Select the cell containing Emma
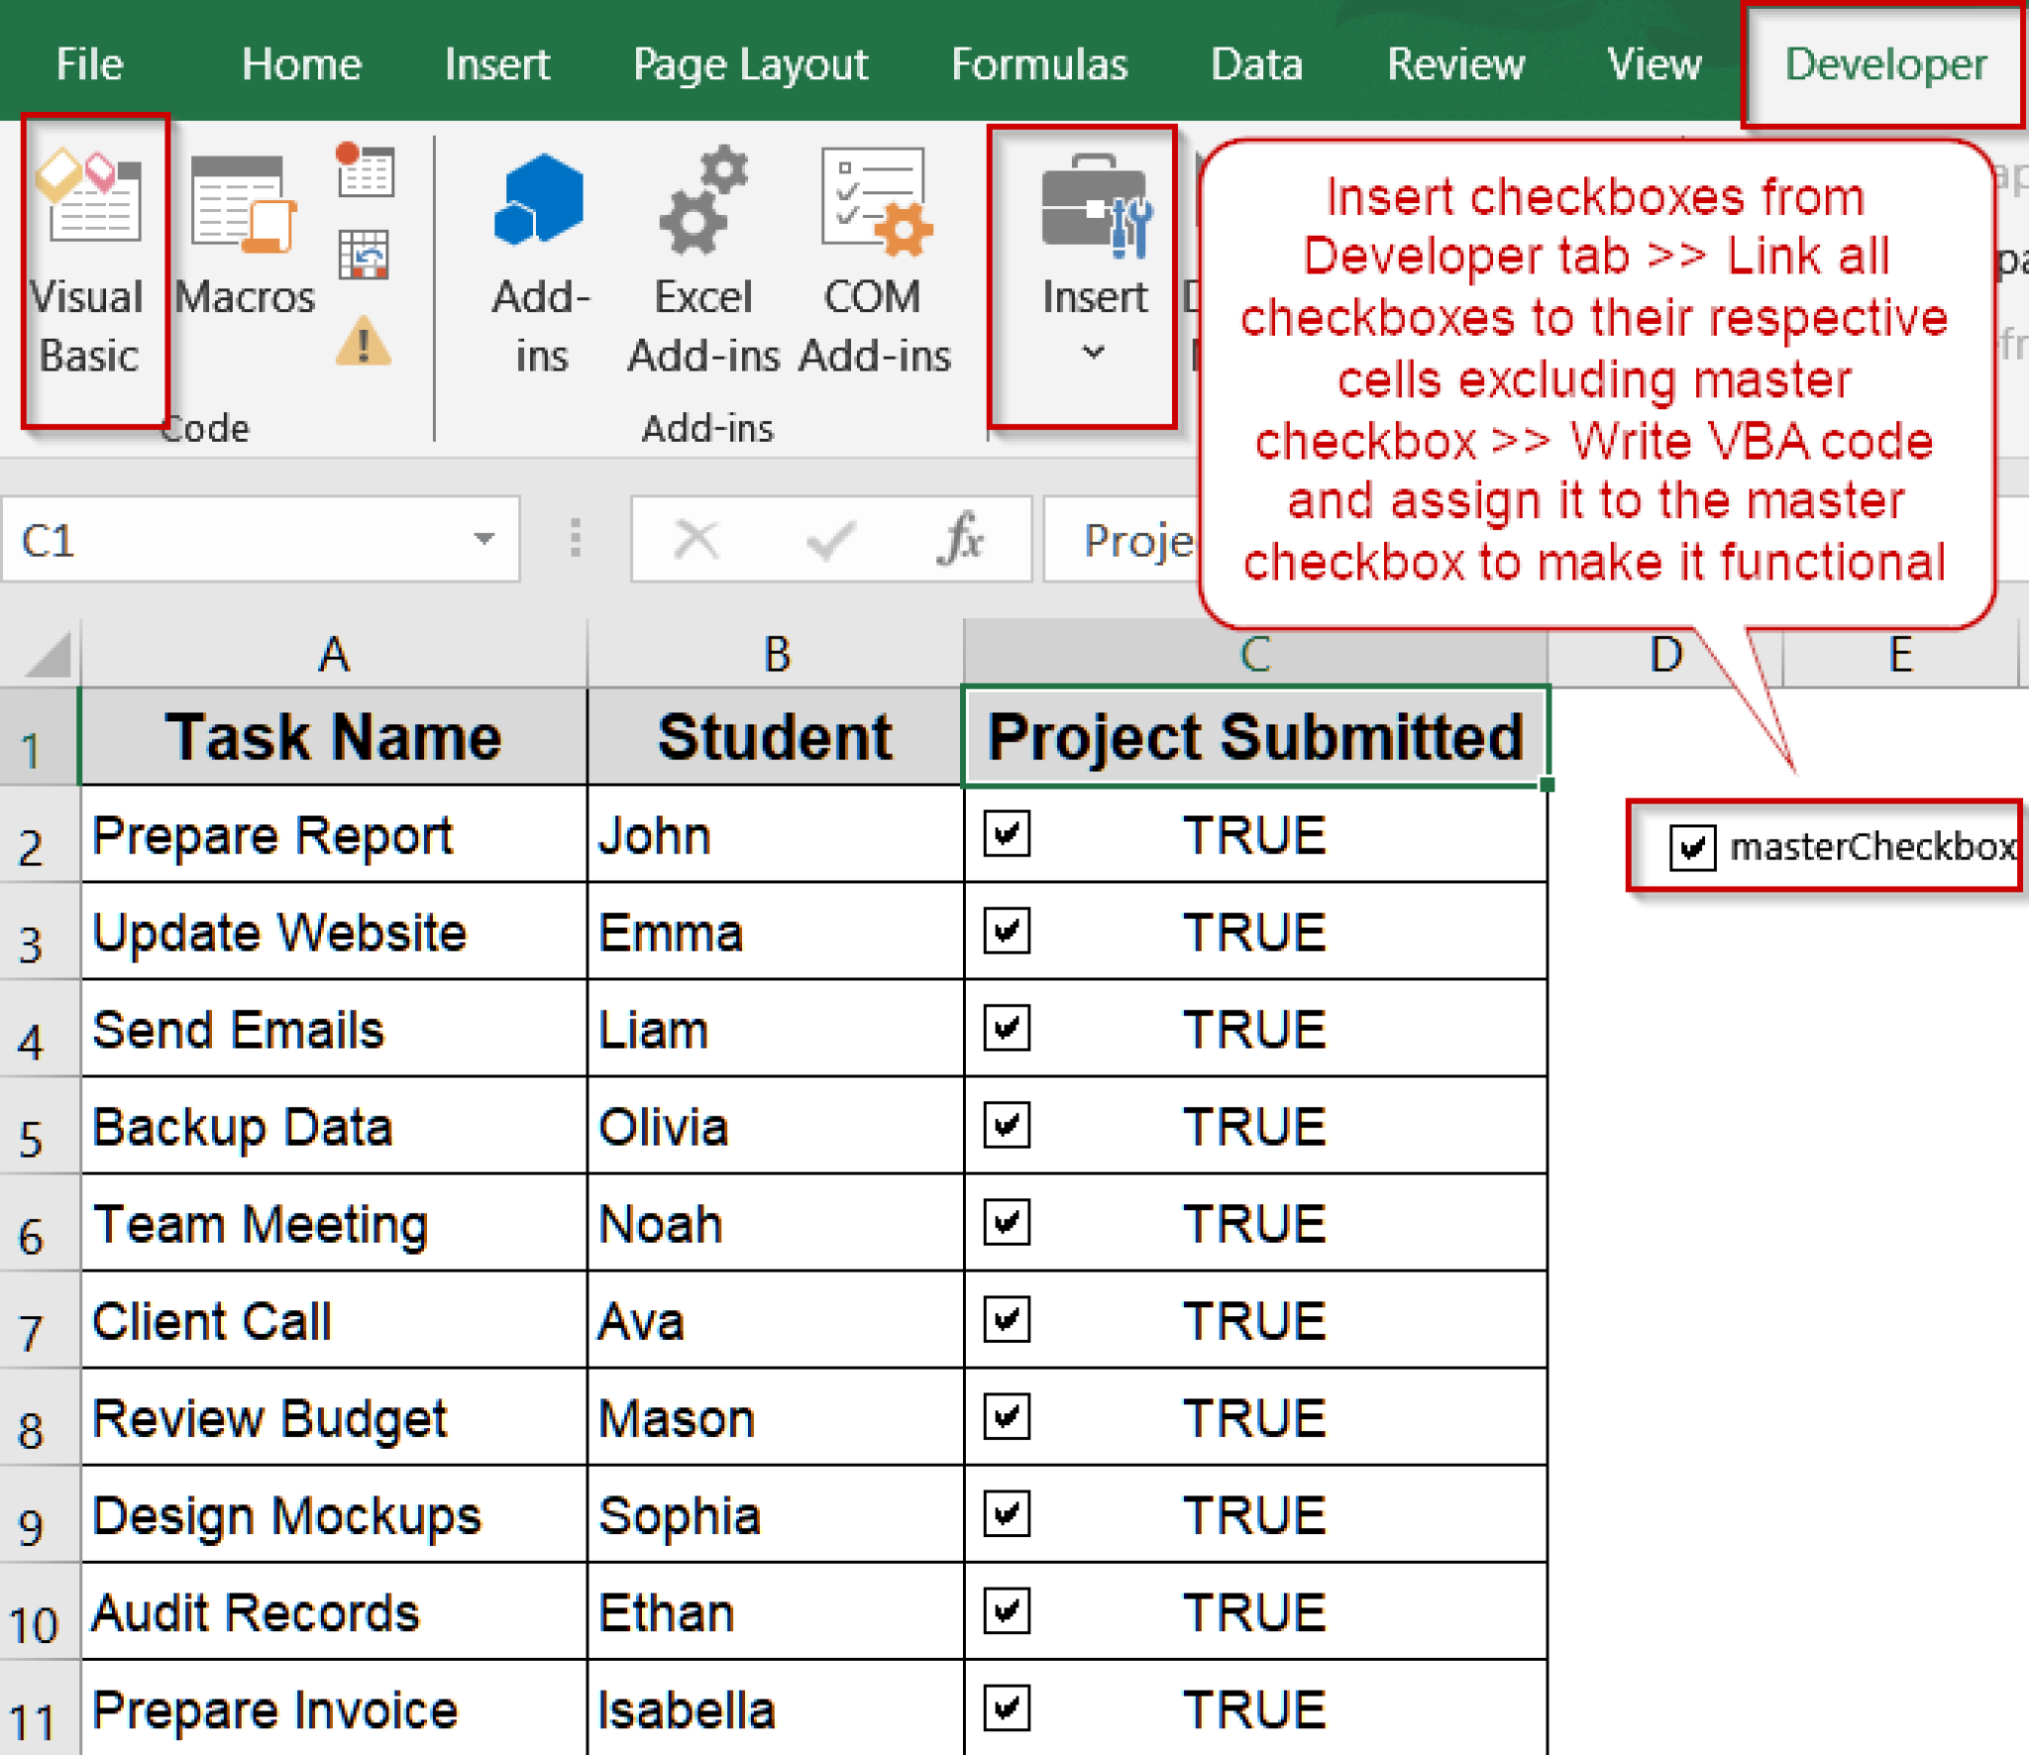Image resolution: width=2029 pixels, height=1755 pixels. [x=773, y=931]
